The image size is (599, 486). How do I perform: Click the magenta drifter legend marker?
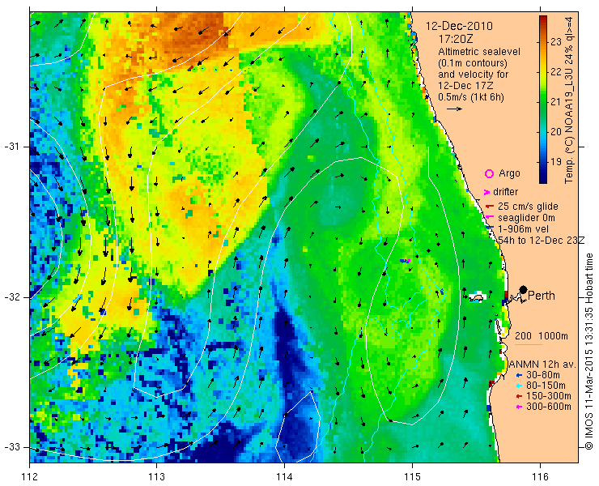(x=486, y=192)
